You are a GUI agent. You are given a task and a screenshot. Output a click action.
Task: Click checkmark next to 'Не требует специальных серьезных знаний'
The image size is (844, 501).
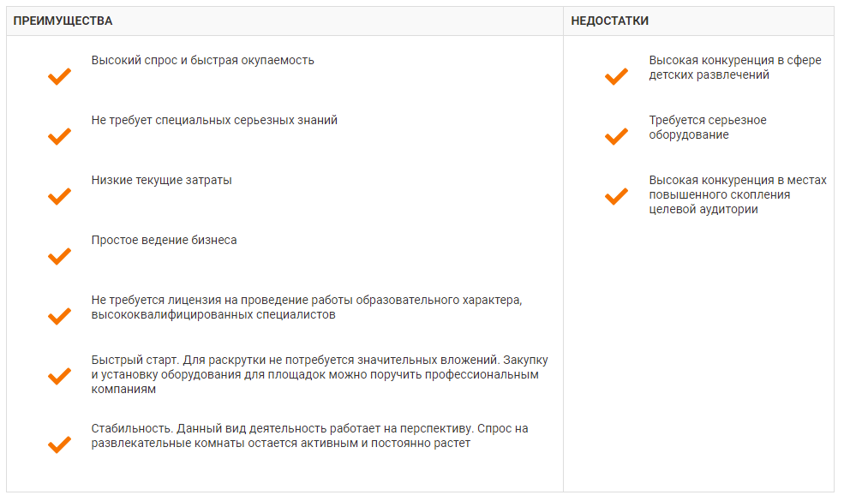[x=59, y=137]
